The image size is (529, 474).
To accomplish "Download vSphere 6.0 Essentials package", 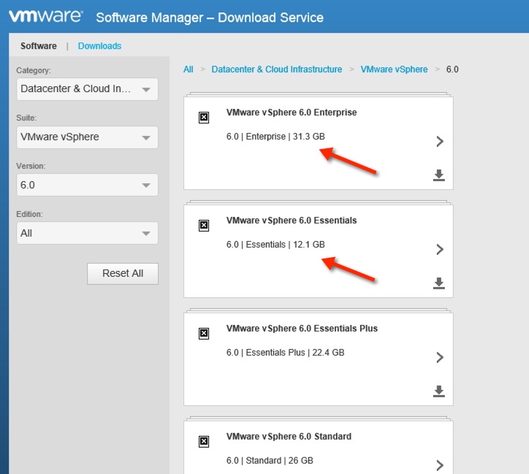I will pos(439,283).
